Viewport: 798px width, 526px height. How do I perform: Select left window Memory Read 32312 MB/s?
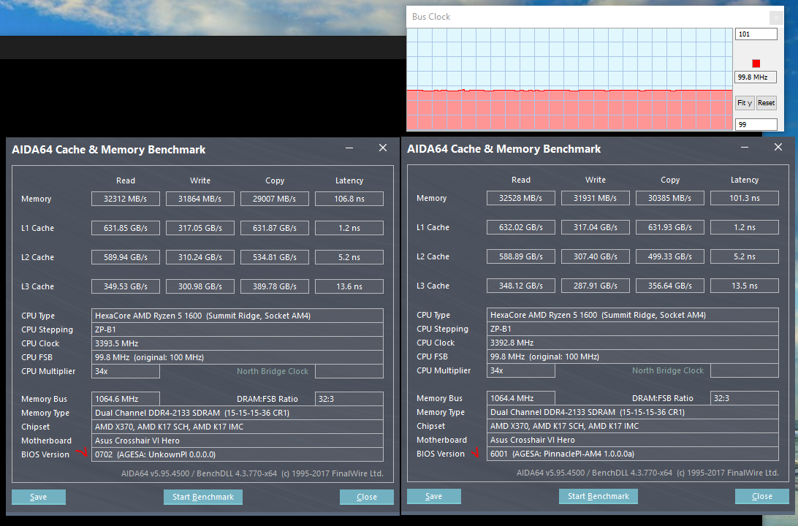pyautogui.click(x=125, y=199)
